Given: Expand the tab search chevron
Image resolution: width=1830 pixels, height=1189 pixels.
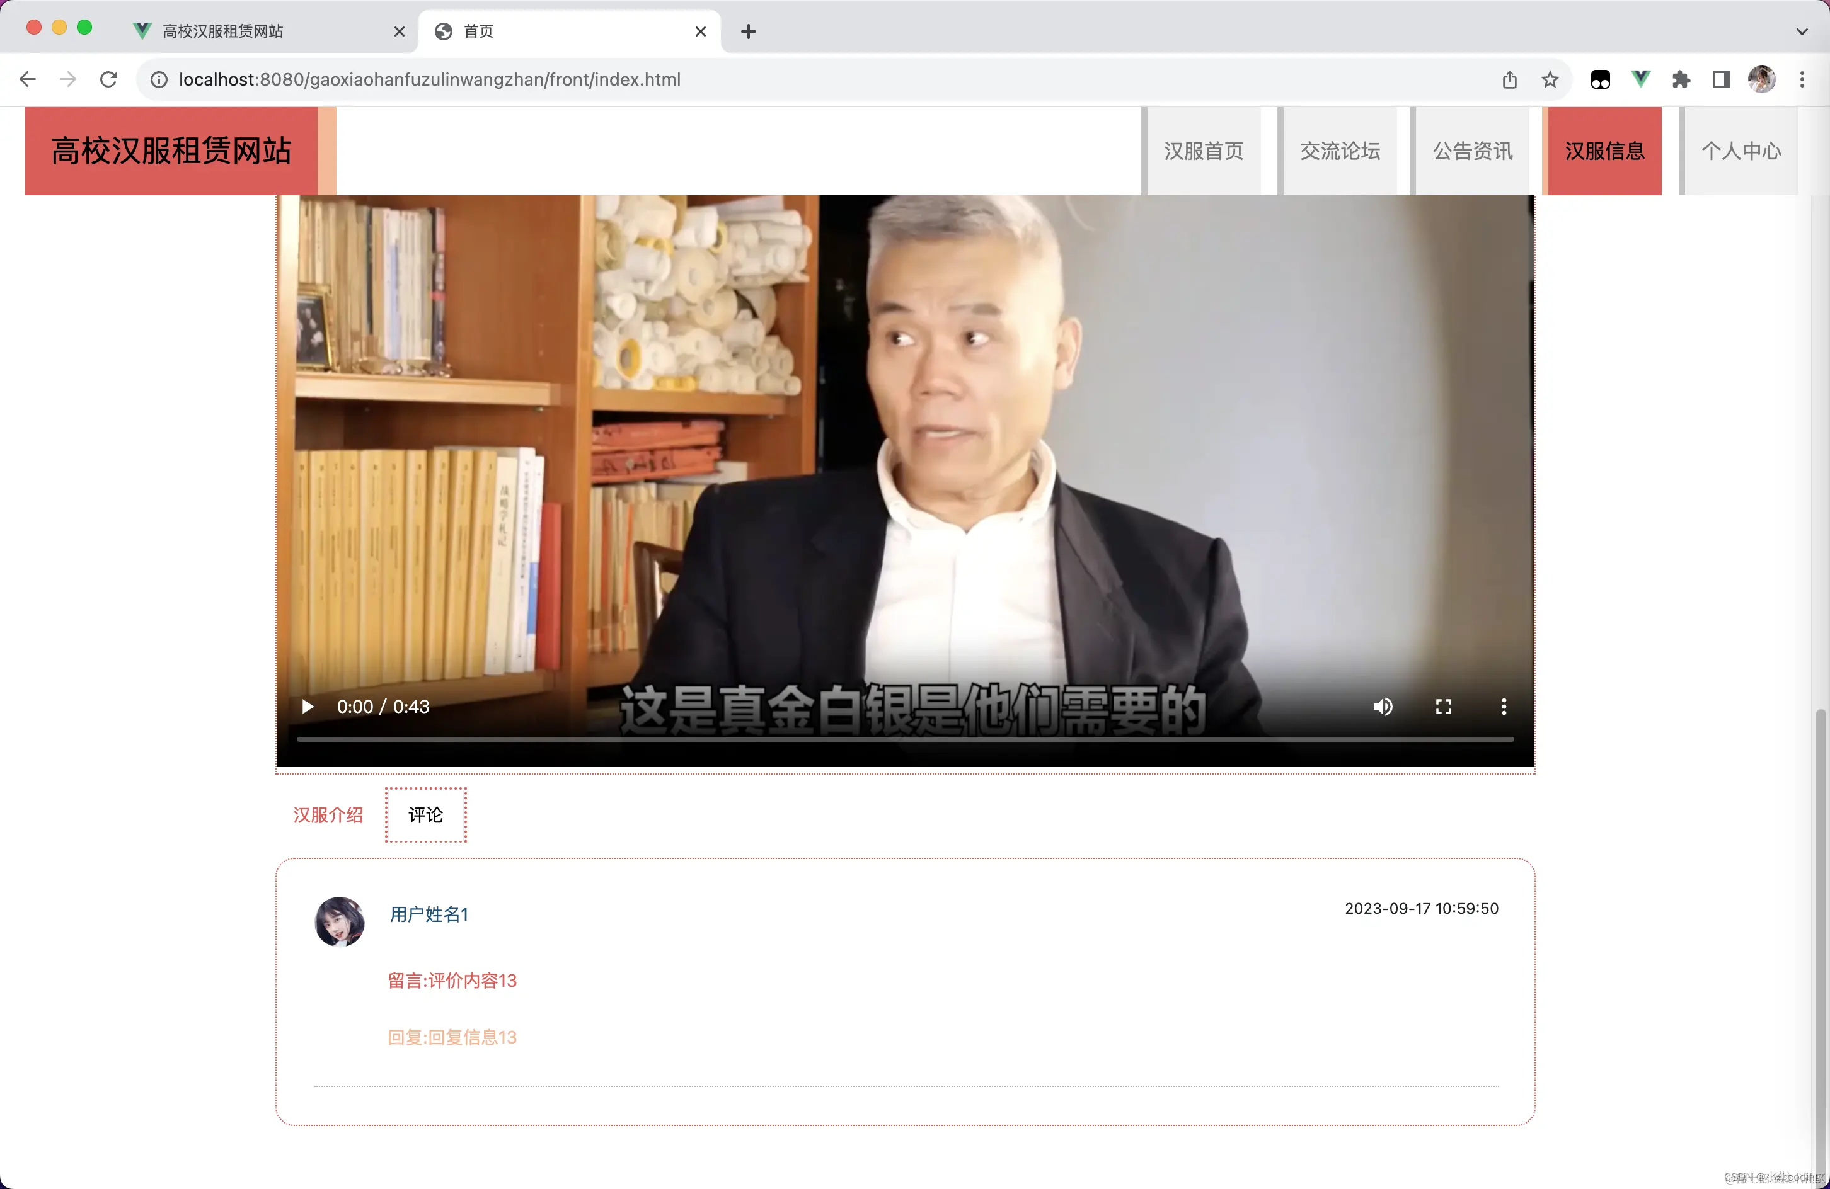Looking at the screenshot, I should pos(1802,31).
